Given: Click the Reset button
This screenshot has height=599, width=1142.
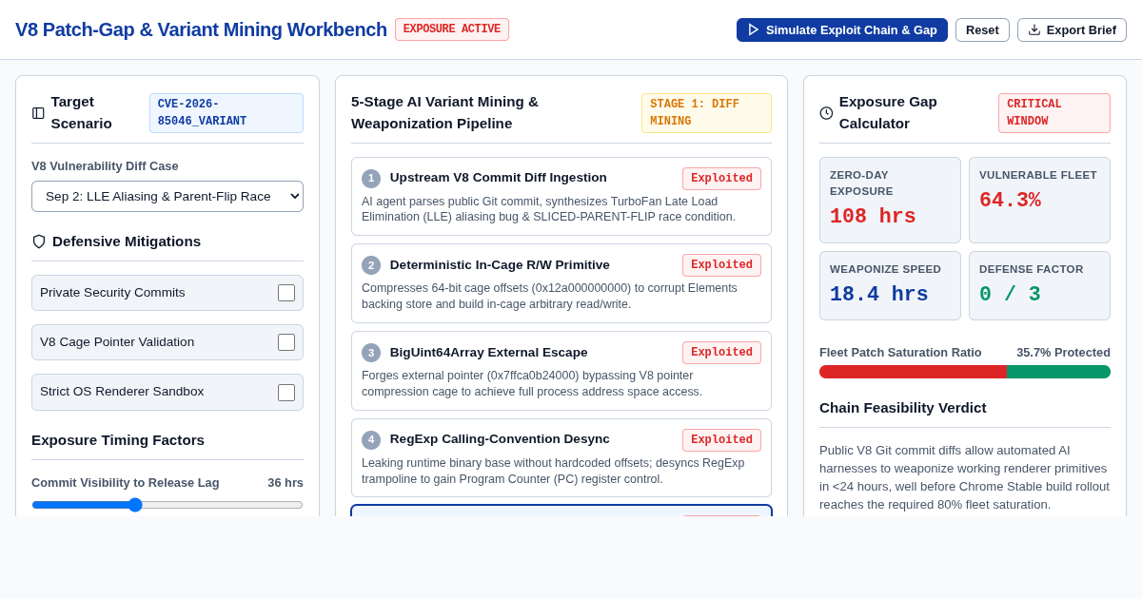Looking at the screenshot, I should coord(982,29).
